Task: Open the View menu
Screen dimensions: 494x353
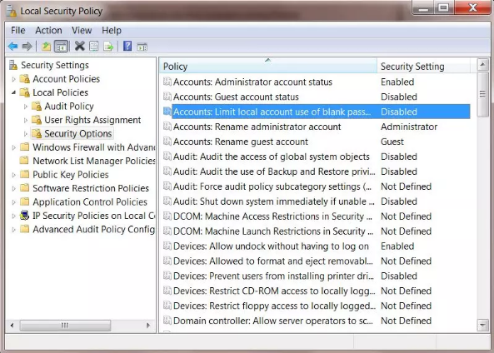Action: click(82, 30)
